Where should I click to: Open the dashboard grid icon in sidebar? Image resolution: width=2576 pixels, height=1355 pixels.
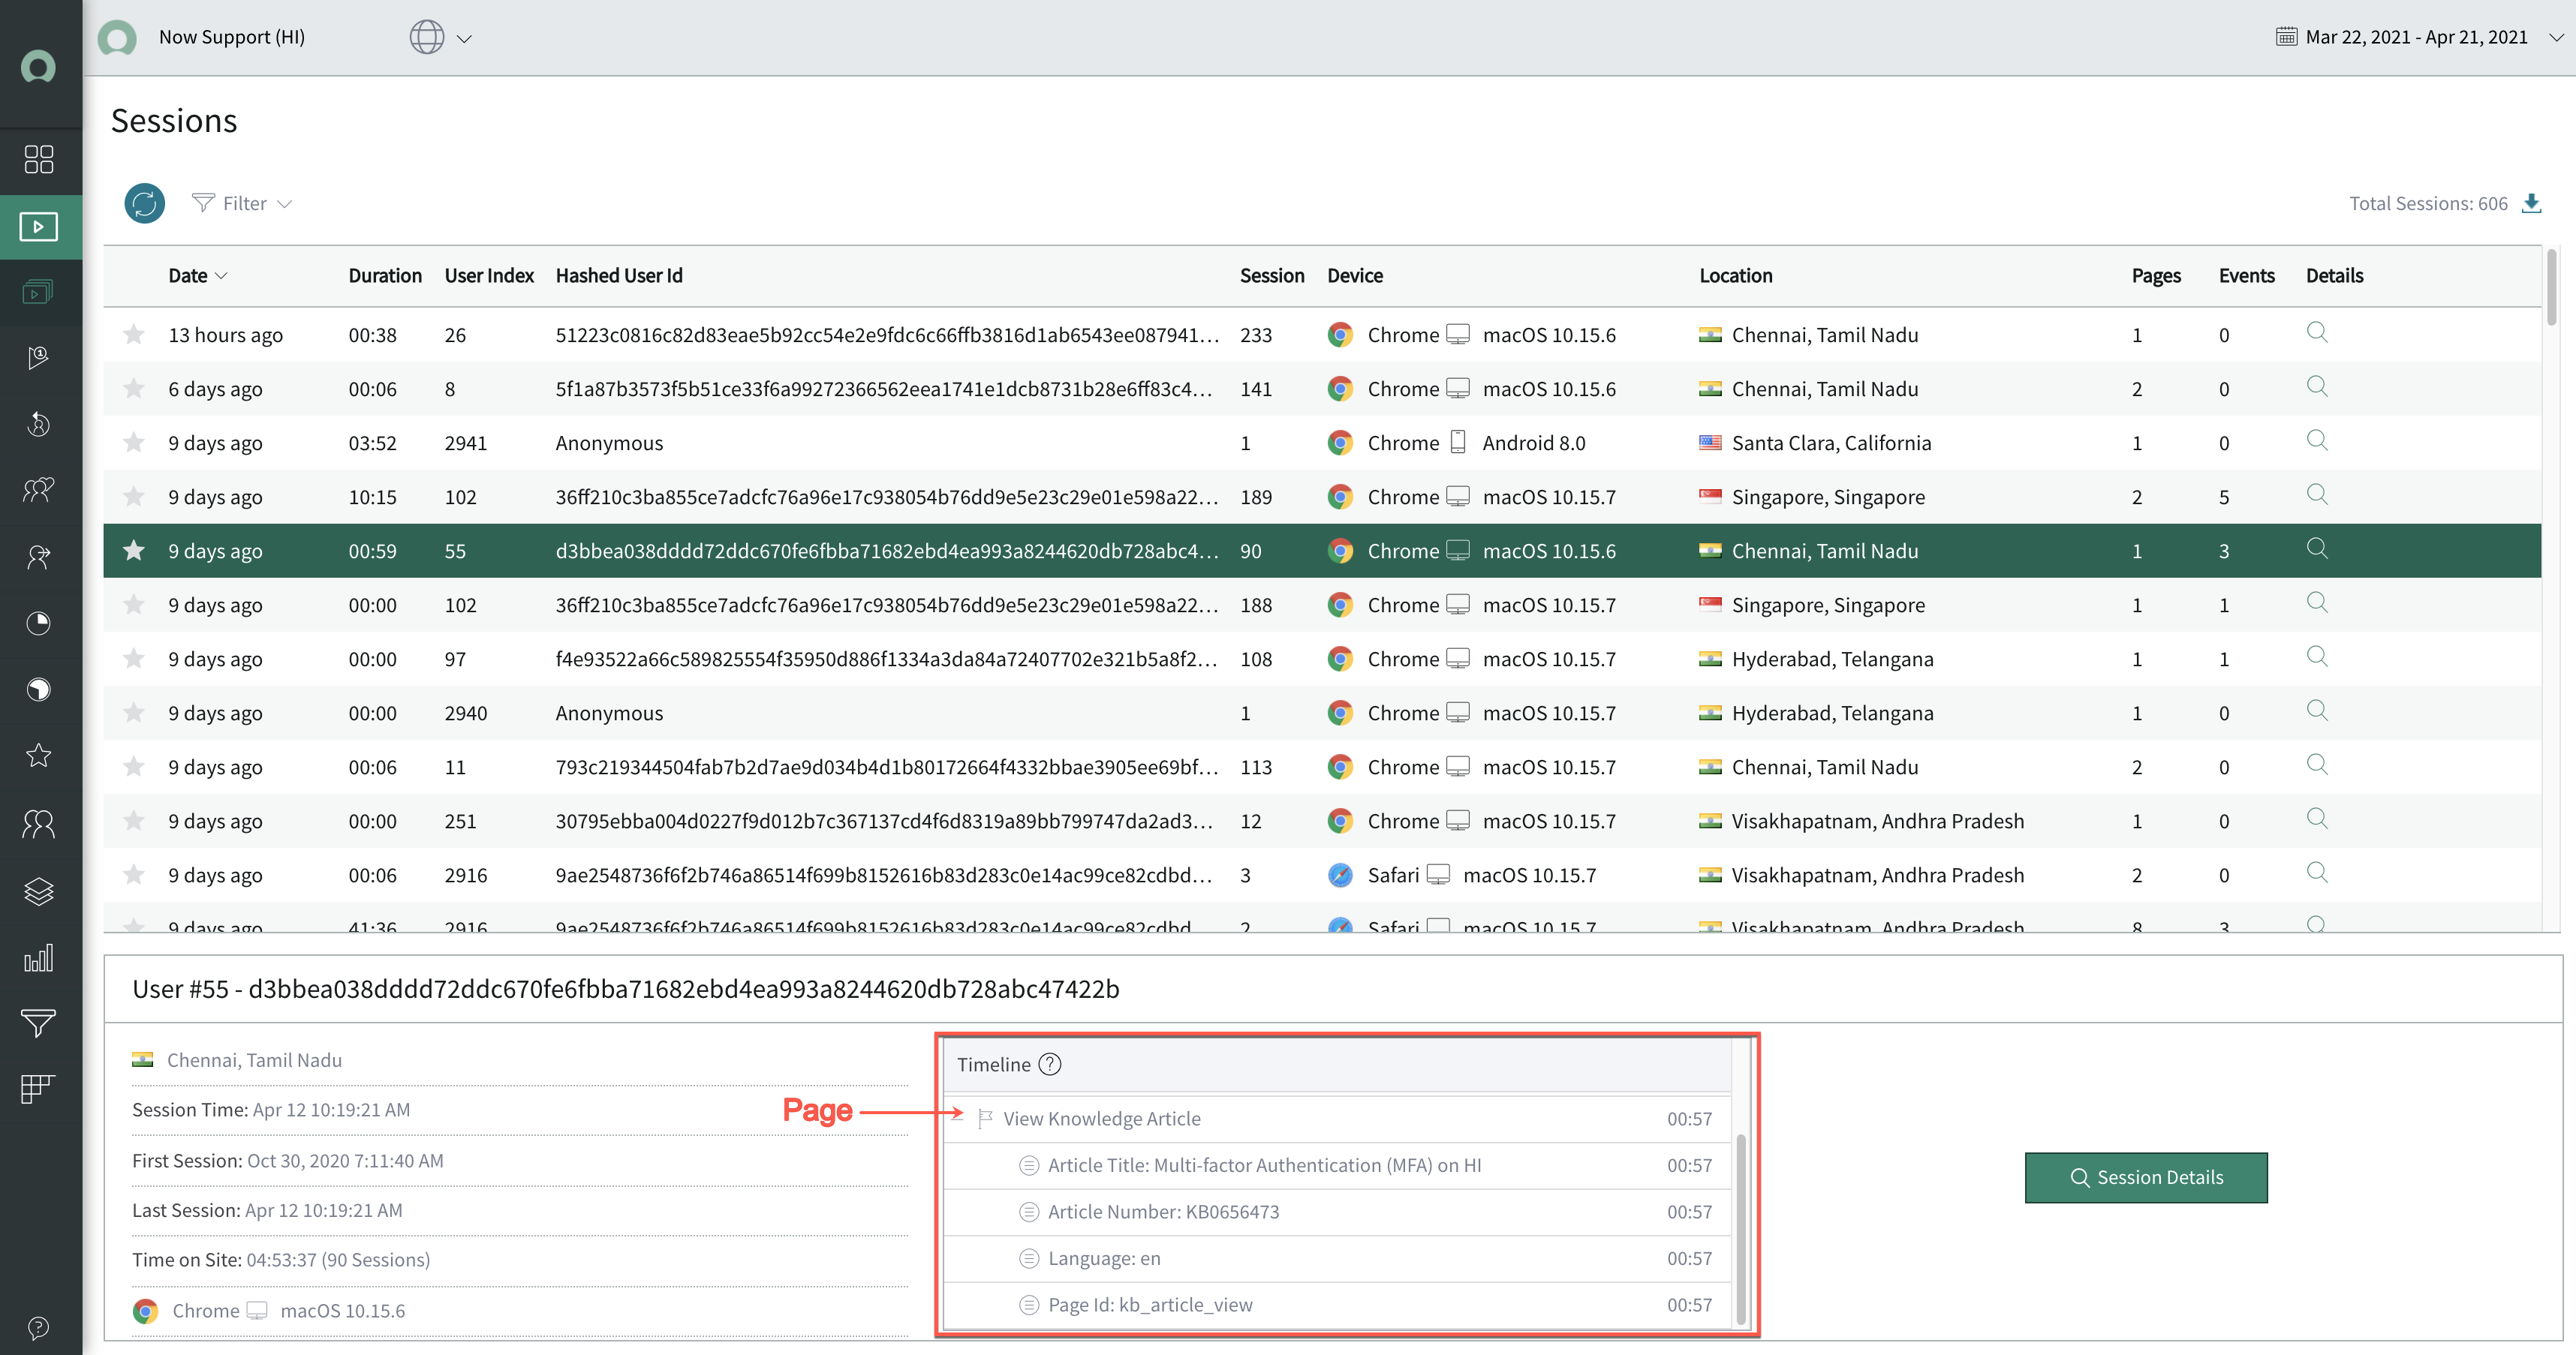[39, 160]
